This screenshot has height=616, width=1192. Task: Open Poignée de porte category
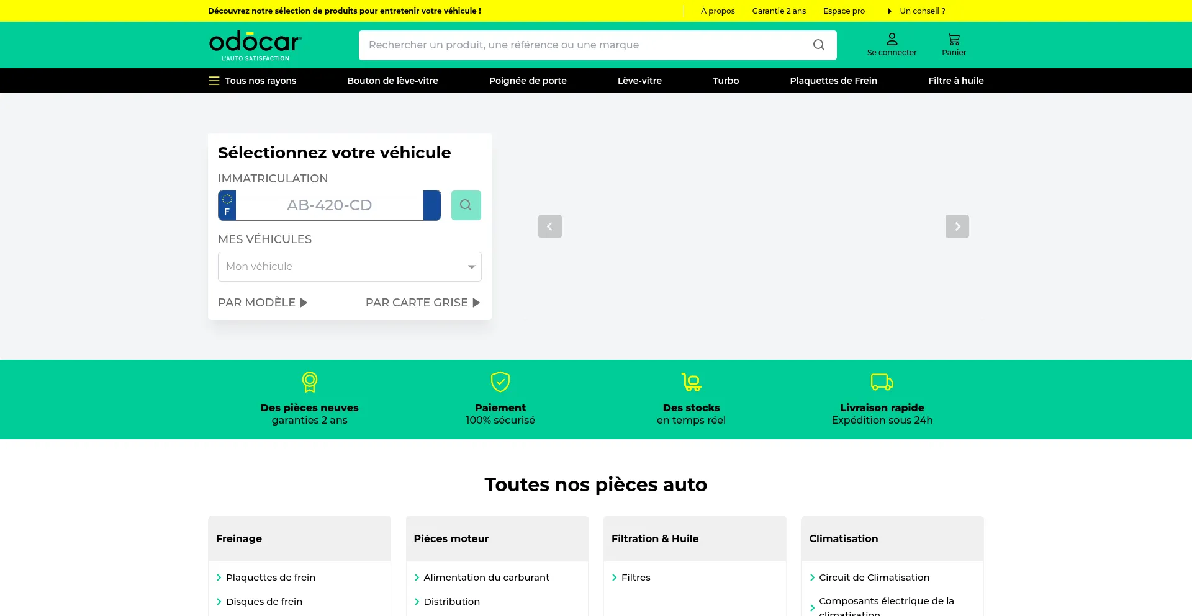pyautogui.click(x=528, y=81)
